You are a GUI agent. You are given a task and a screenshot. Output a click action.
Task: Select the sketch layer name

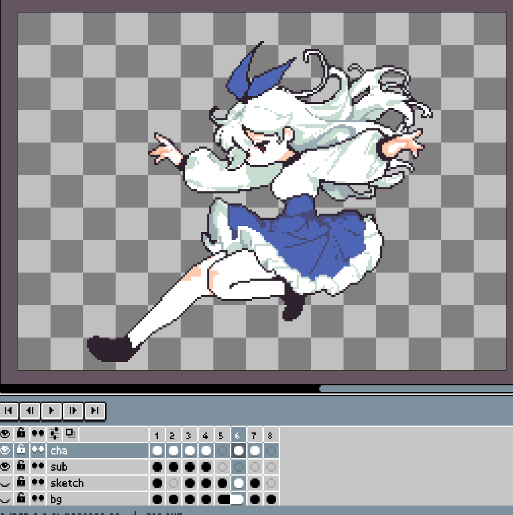coord(98,483)
